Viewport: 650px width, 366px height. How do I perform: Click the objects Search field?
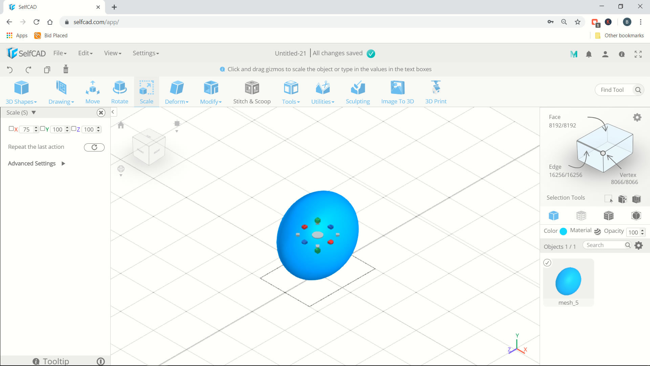[x=607, y=245]
